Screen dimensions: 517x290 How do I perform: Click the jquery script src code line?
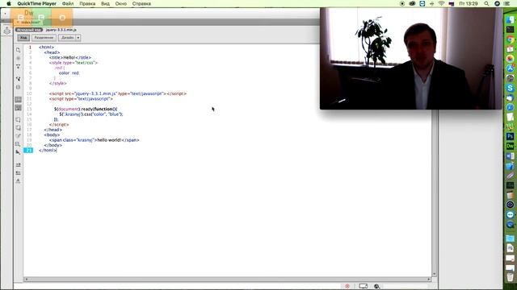click(118, 93)
